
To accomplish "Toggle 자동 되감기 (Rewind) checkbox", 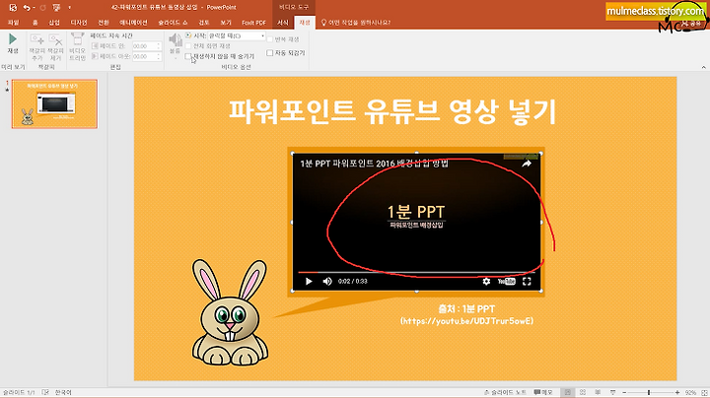I will click(x=270, y=53).
